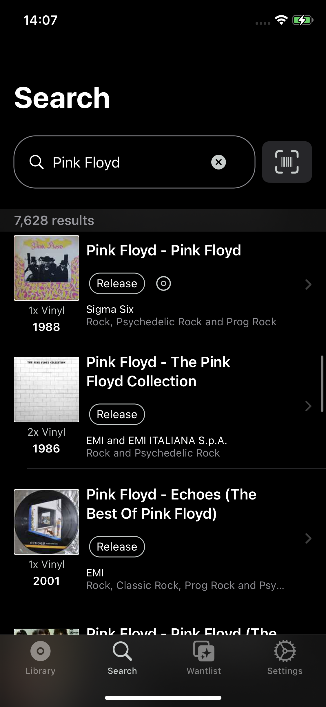This screenshot has height=707, width=326.
Task: Open The Pink Floyd Collection chevron arrow
Action: tap(308, 406)
